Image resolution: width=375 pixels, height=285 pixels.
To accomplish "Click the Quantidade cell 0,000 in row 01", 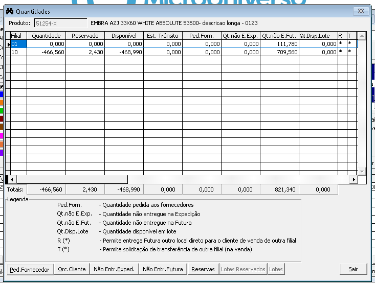I will pos(46,44).
